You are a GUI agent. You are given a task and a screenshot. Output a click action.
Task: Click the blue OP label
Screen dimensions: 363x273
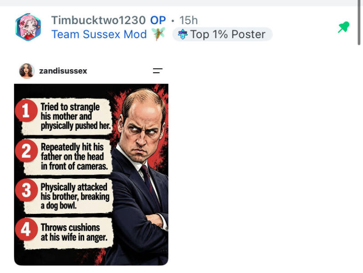point(158,20)
